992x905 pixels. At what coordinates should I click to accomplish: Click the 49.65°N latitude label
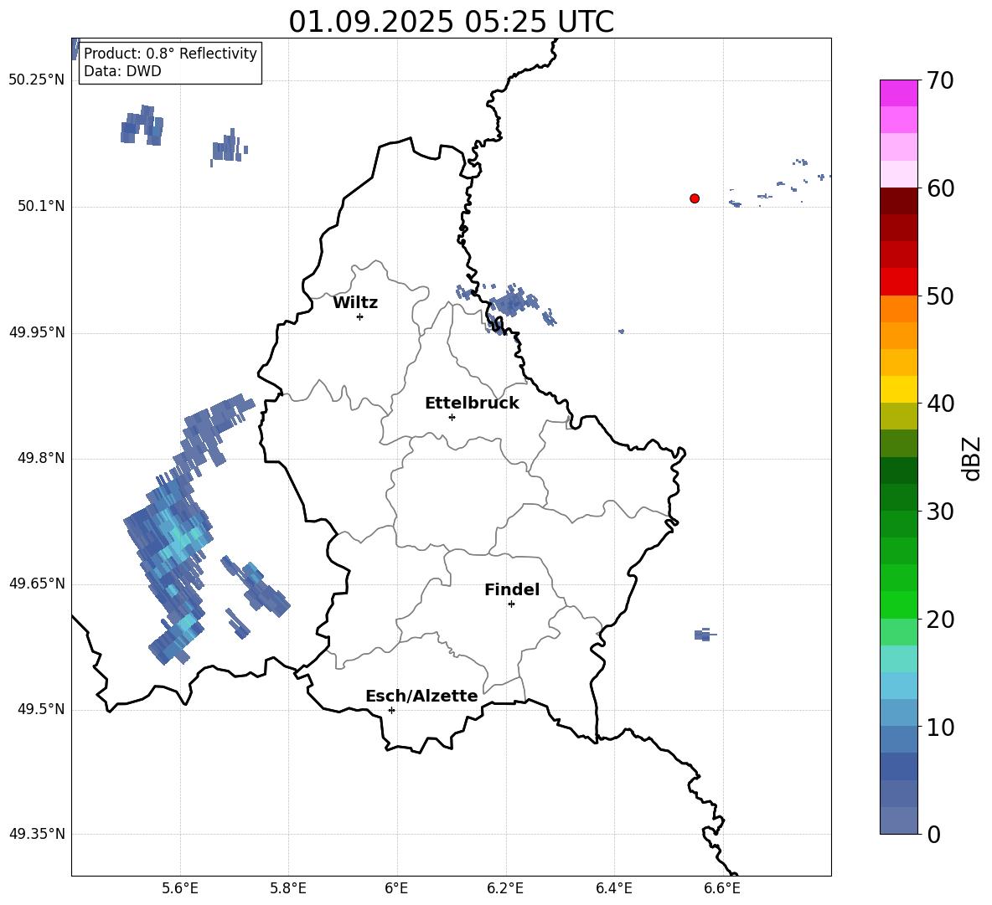[37, 584]
